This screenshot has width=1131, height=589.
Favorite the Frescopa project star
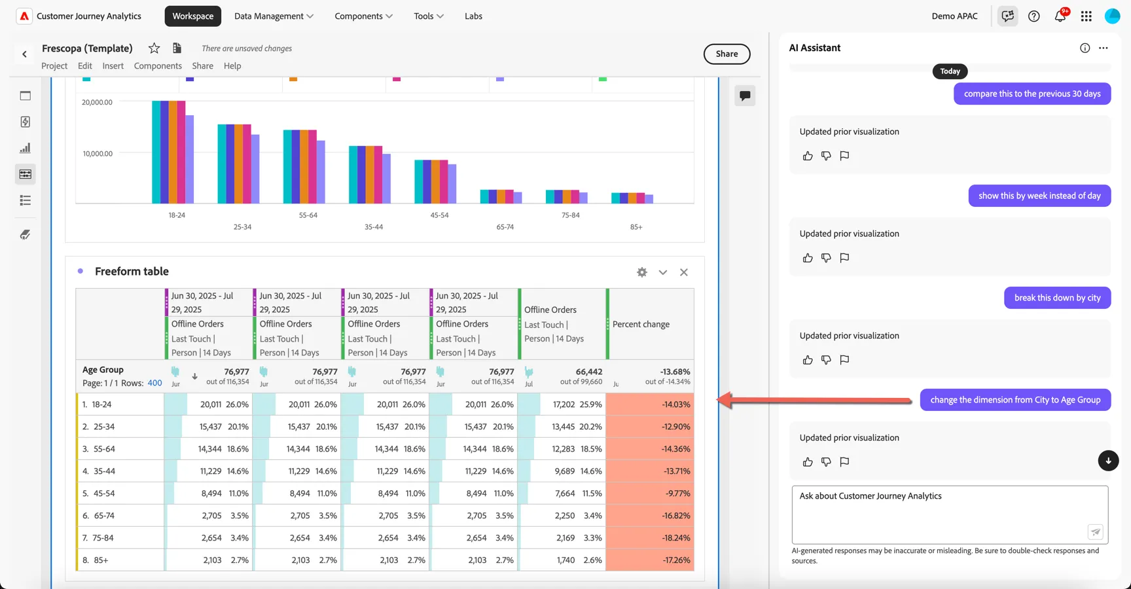click(154, 48)
